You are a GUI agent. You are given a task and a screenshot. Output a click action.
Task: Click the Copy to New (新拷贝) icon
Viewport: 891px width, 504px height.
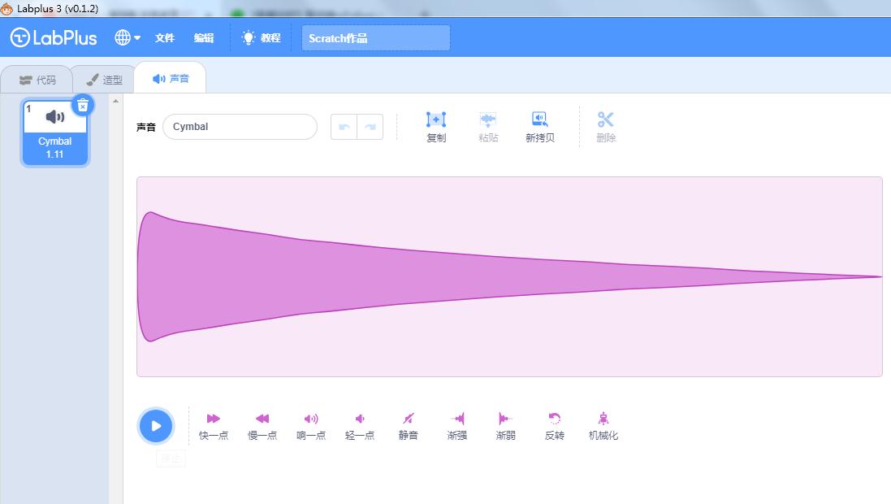click(540, 120)
